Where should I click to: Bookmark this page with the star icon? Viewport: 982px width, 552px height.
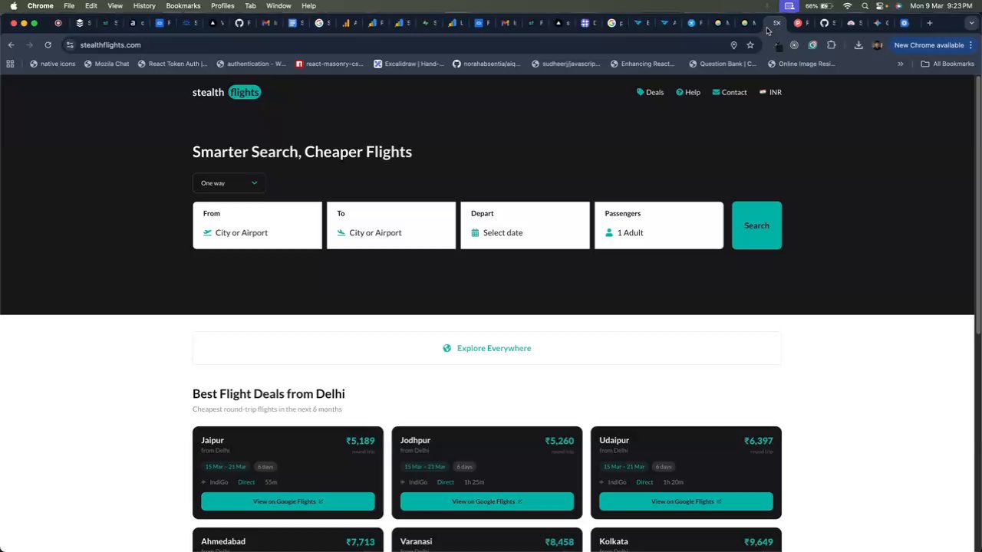(x=750, y=45)
